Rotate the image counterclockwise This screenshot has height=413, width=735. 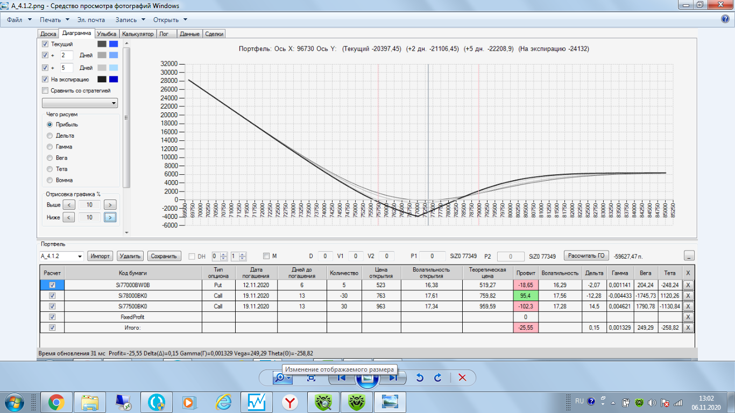[420, 378]
